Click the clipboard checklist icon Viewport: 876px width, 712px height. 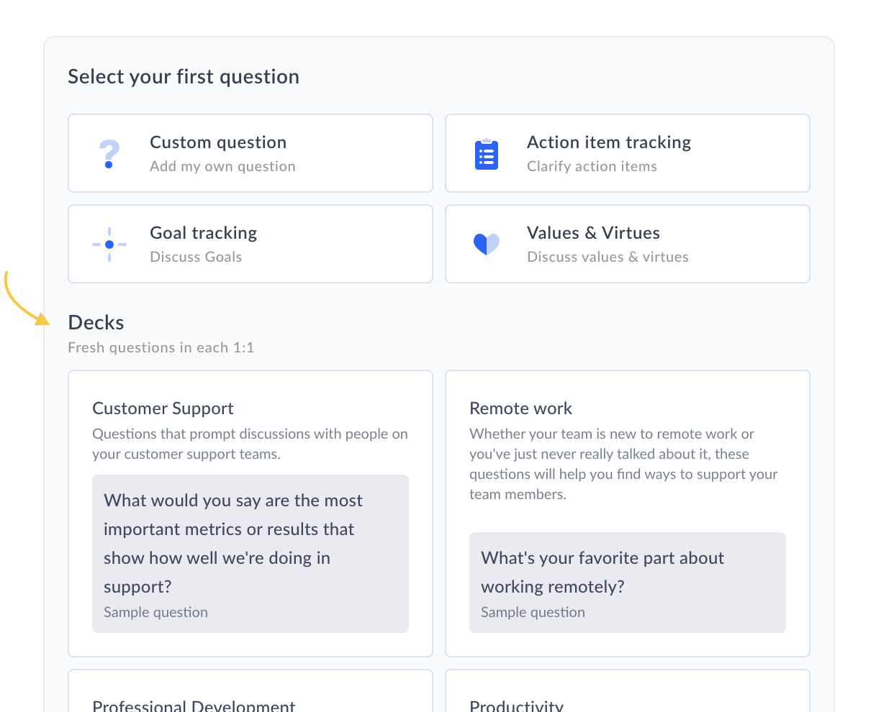487,154
